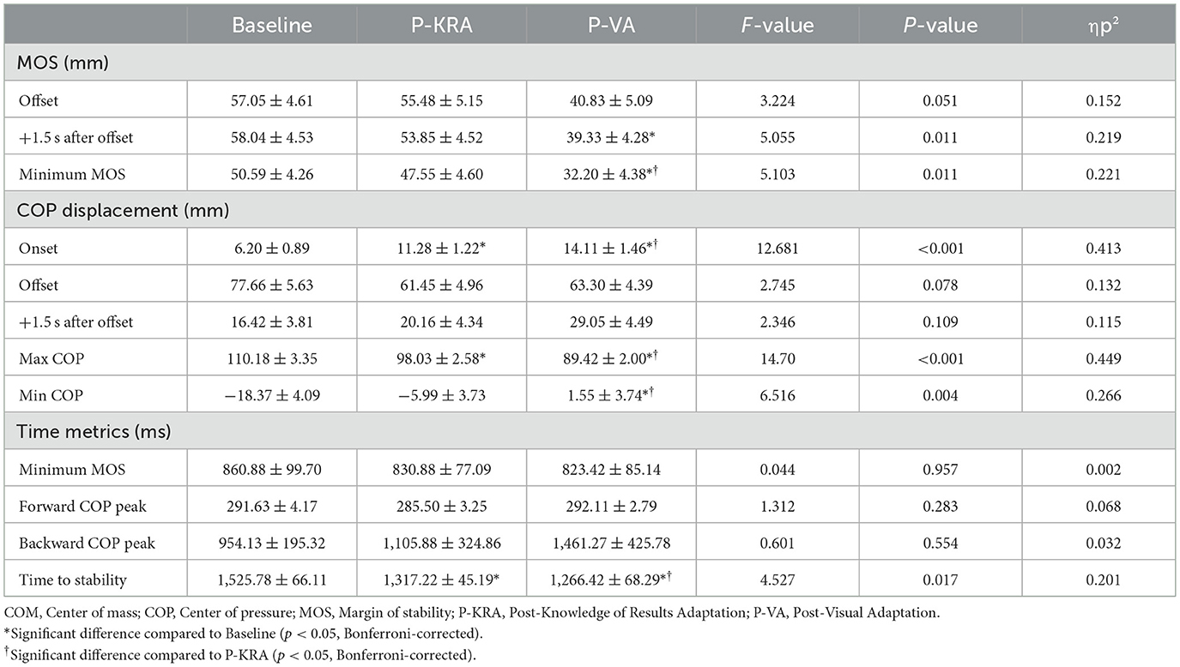The height and width of the screenshot is (667, 1180).
Task: Select the Onset row label
Action: click(39, 248)
